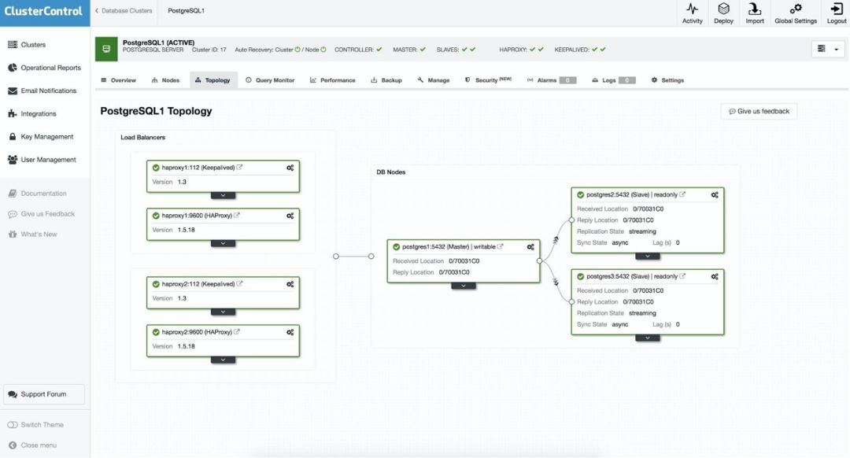Click the PostgreSQL1 breadcrumb

tap(186, 11)
